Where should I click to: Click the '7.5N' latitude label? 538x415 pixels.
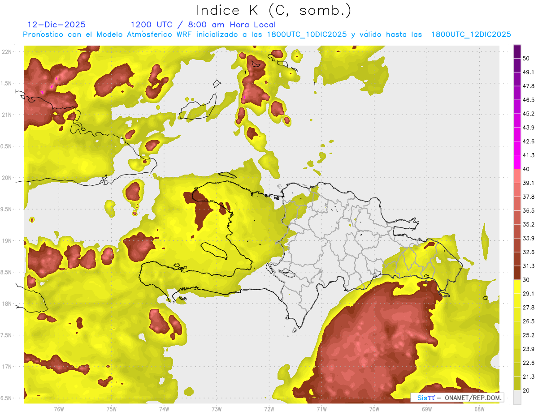click(x=7, y=335)
